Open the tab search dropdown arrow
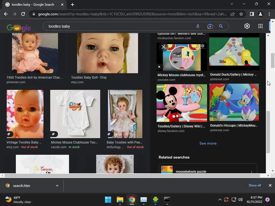The width and height of the screenshot is (275, 206). pyautogui.click(x=232, y=4)
